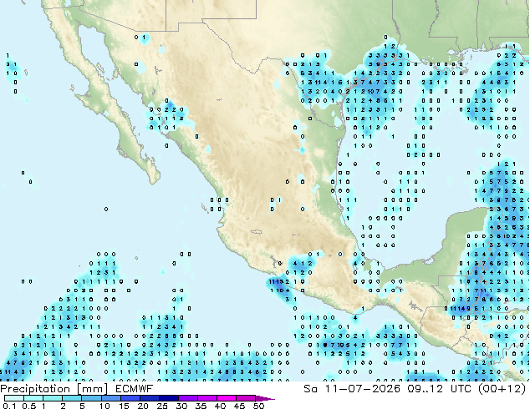Click the "11-07-2026" date text
Viewport: 530px width, 409px height.
coord(362,389)
